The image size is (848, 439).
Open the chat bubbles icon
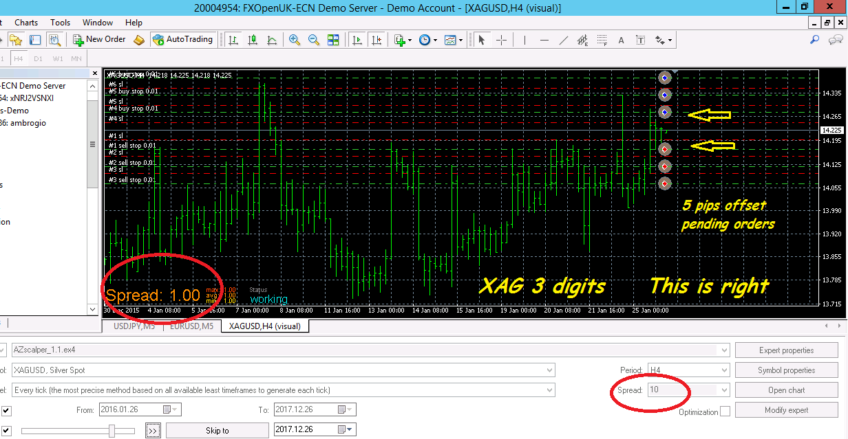(835, 40)
